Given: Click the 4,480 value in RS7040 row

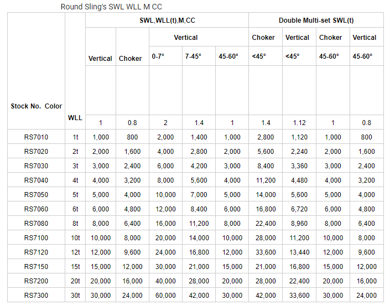Looking at the screenshot, I should (297, 180).
